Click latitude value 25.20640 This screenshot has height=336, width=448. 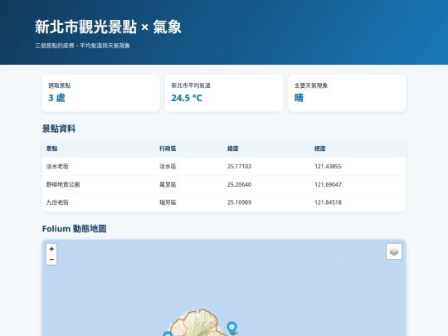[x=239, y=184]
